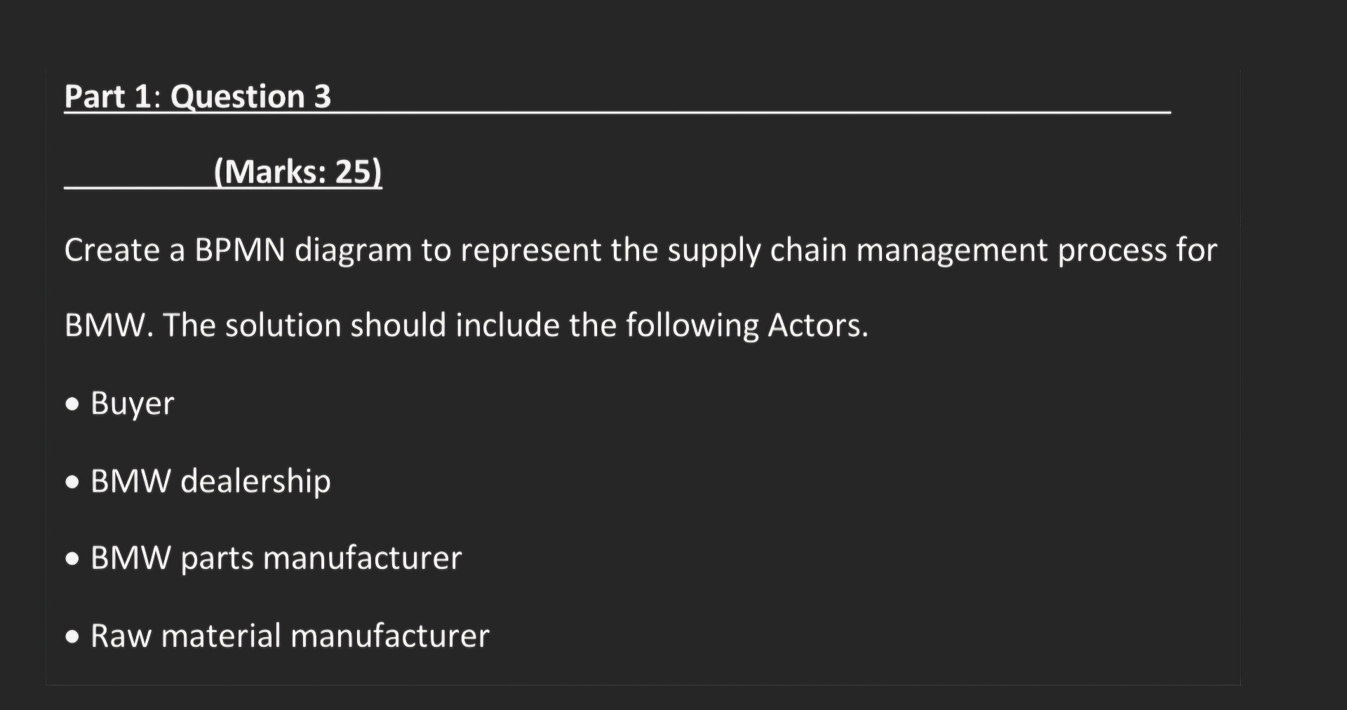Image resolution: width=1347 pixels, height=710 pixels.
Task: Click the 'BMW parts manufacturer' bullet item
Action: 276,559
